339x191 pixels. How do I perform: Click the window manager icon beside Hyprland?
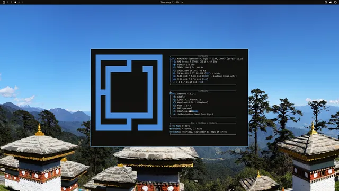click(174, 102)
